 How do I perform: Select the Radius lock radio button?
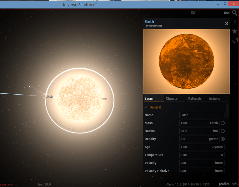(x=223, y=131)
